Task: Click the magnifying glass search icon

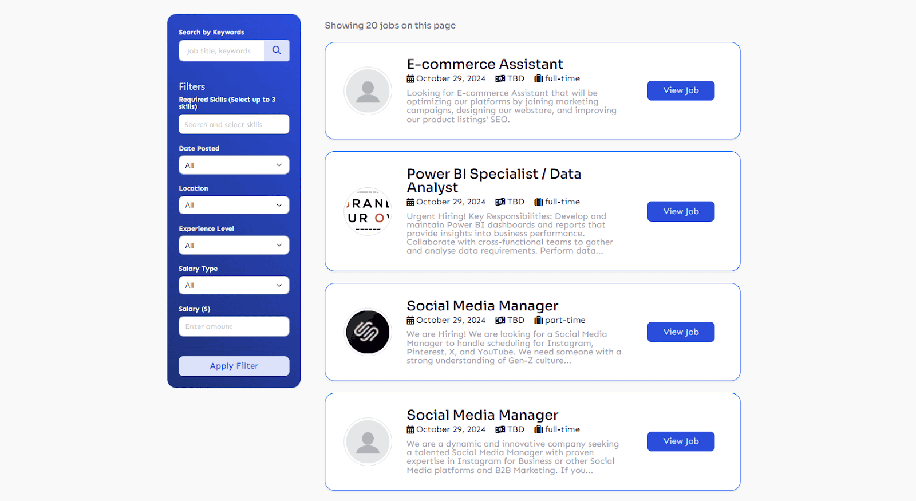Action: point(277,50)
